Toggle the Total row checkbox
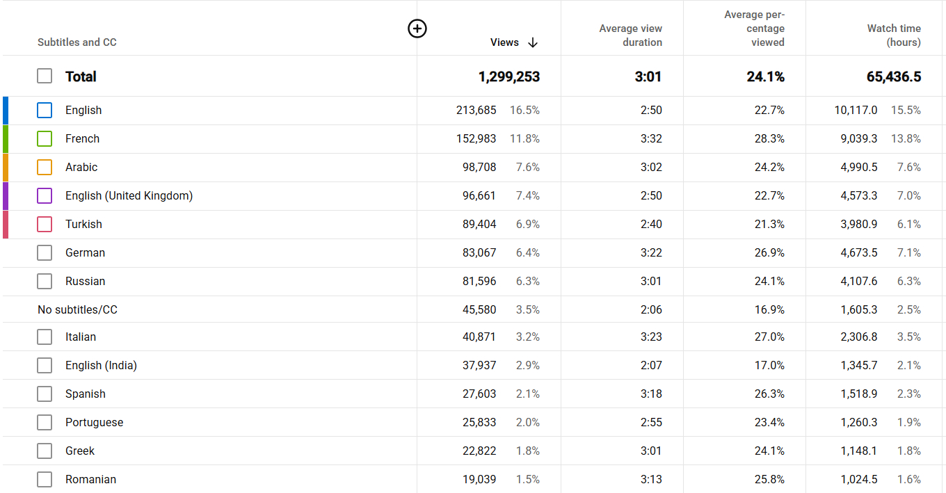The image size is (946, 493). [45, 76]
